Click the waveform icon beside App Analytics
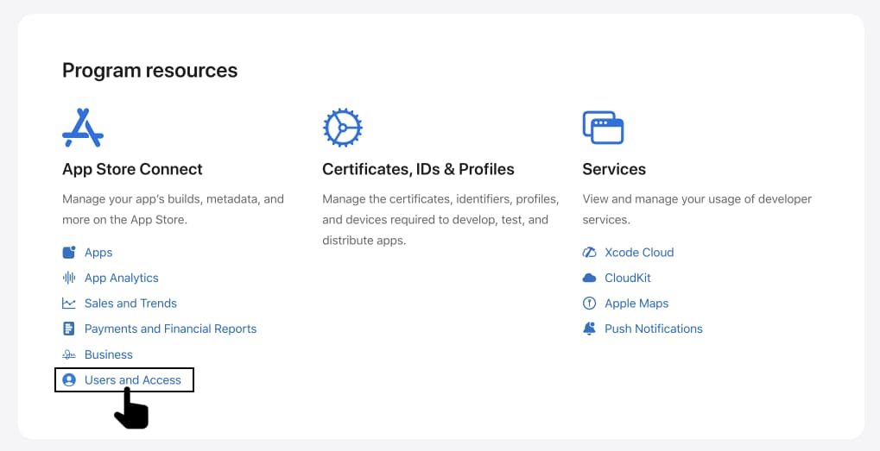Viewport: 880px width, 451px height. tap(69, 278)
